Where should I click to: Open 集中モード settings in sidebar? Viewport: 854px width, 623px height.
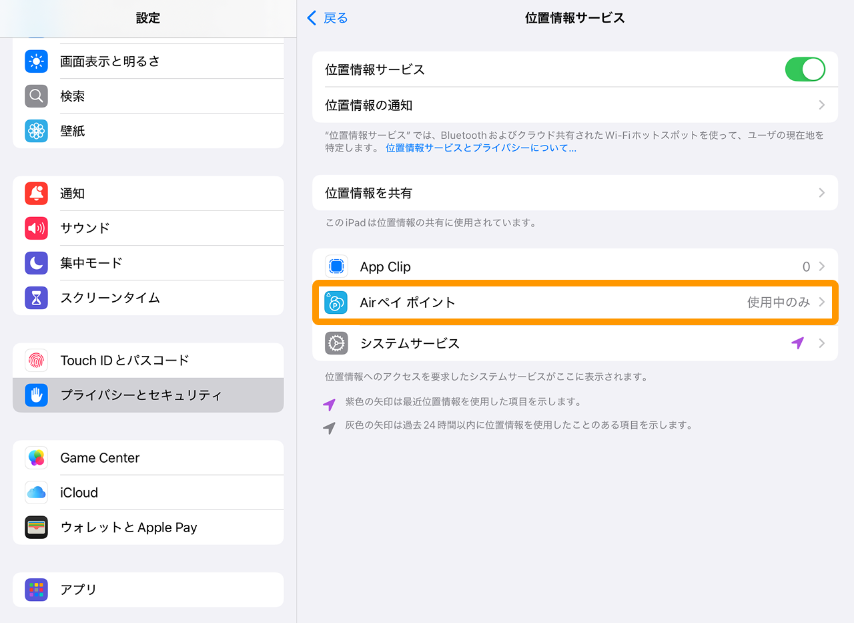point(148,263)
